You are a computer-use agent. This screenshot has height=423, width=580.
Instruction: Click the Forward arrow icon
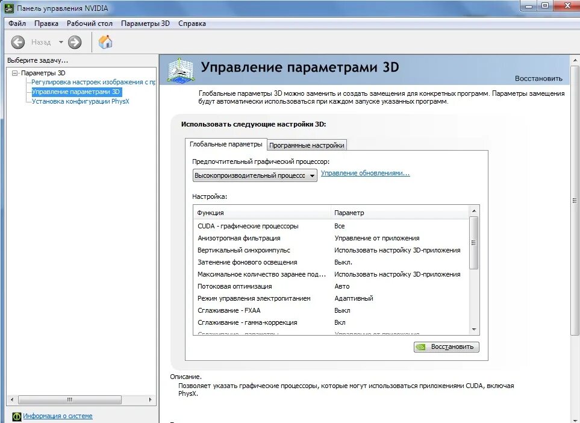(x=75, y=42)
